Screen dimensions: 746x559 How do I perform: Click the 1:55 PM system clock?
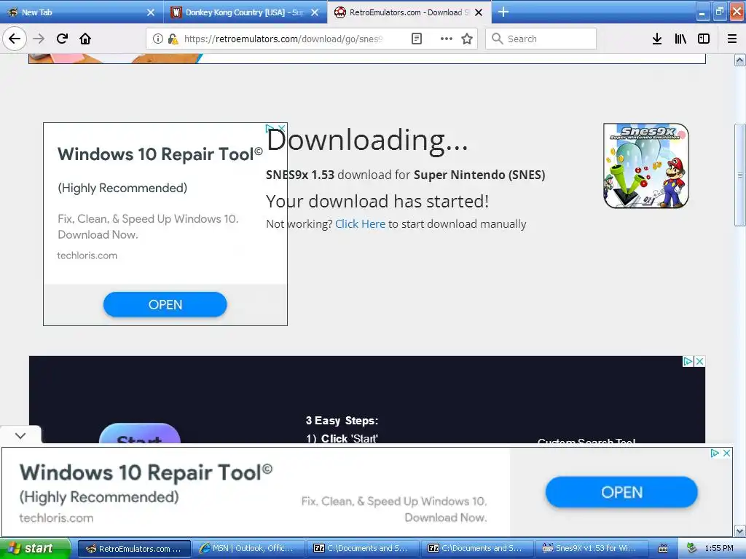(719, 549)
